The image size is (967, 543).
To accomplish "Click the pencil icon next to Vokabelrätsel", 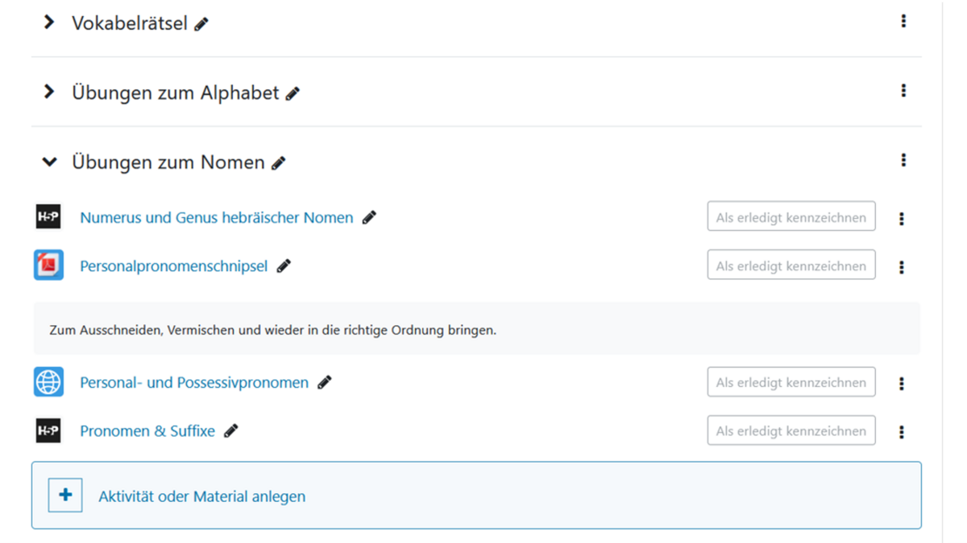I will [201, 24].
